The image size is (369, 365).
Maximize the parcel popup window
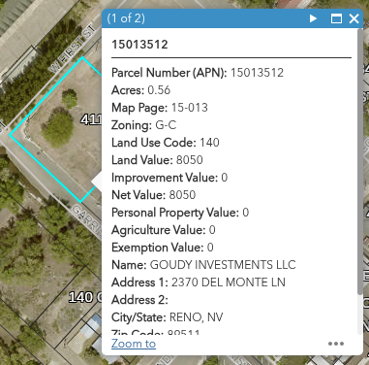point(336,18)
